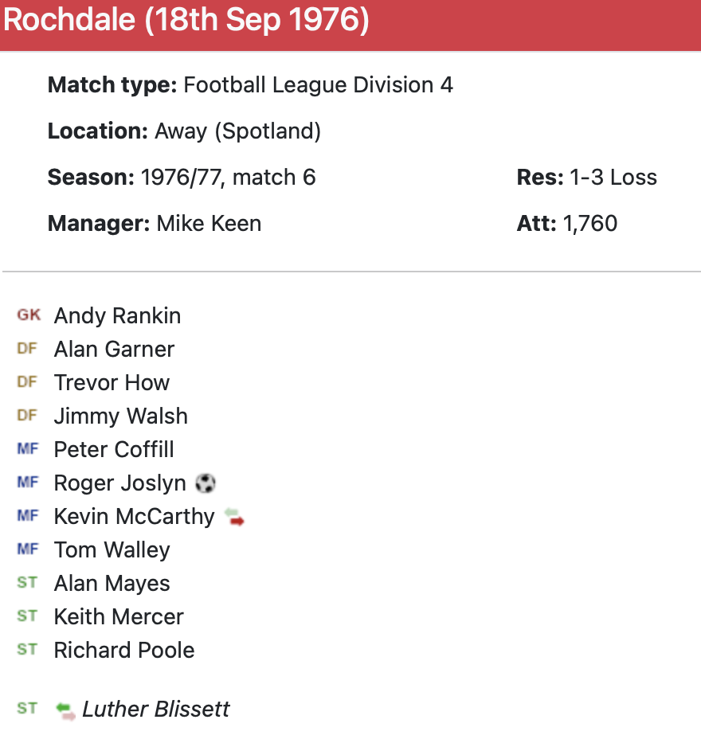701x739 pixels.
Task: Open Tom Walley's player page
Action: coord(112,549)
